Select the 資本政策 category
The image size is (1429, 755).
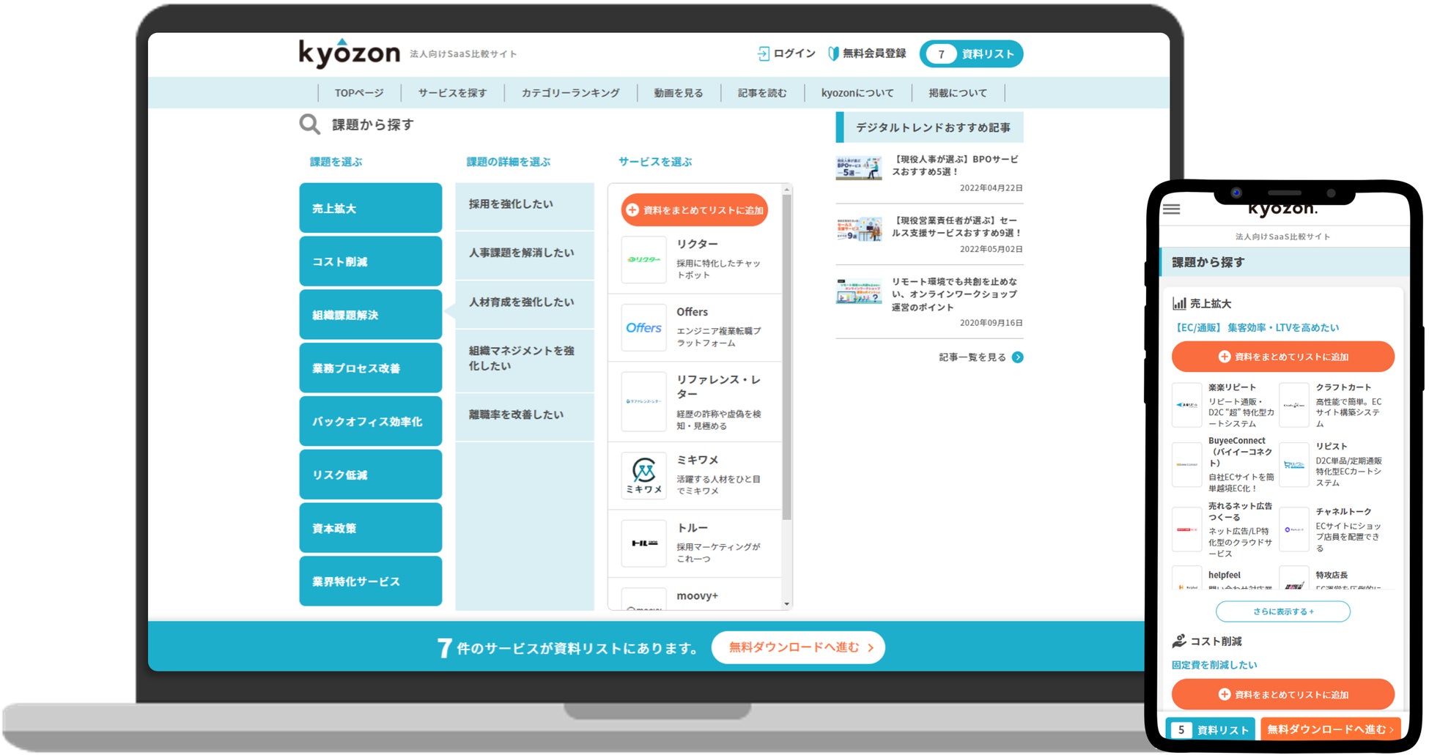(x=371, y=528)
